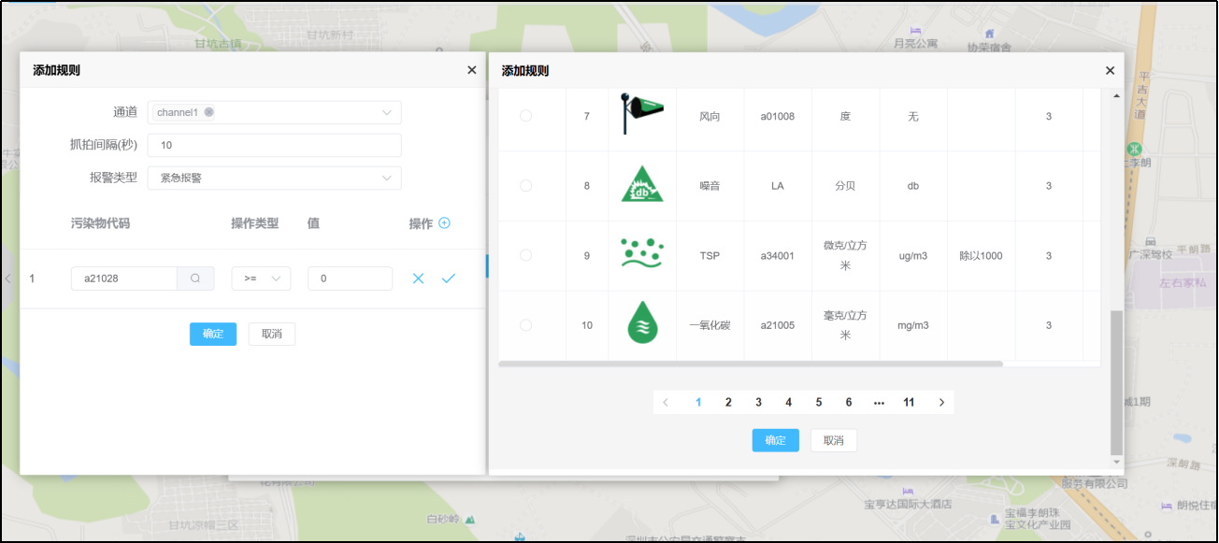Click the wind direction windsock icon
The width and height of the screenshot is (1219, 543).
(x=641, y=114)
